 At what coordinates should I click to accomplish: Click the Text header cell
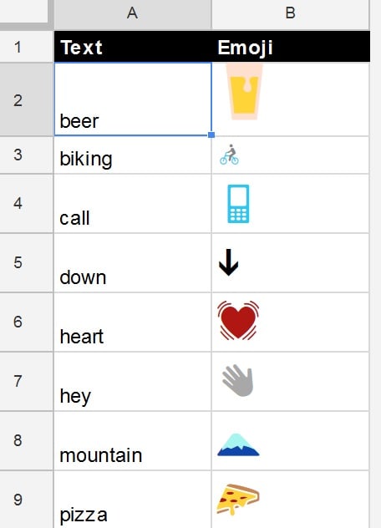coord(133,47)
